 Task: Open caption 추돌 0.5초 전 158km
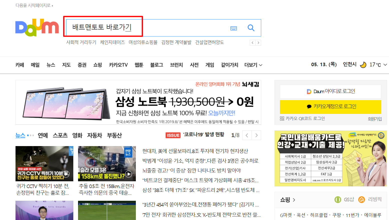point(107,190)
